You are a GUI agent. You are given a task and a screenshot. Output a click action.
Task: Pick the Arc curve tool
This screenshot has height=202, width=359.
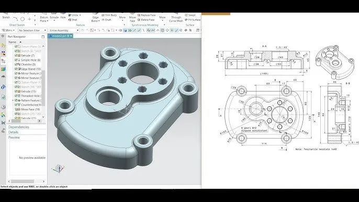pyautogui.click(x=15, y=19)
